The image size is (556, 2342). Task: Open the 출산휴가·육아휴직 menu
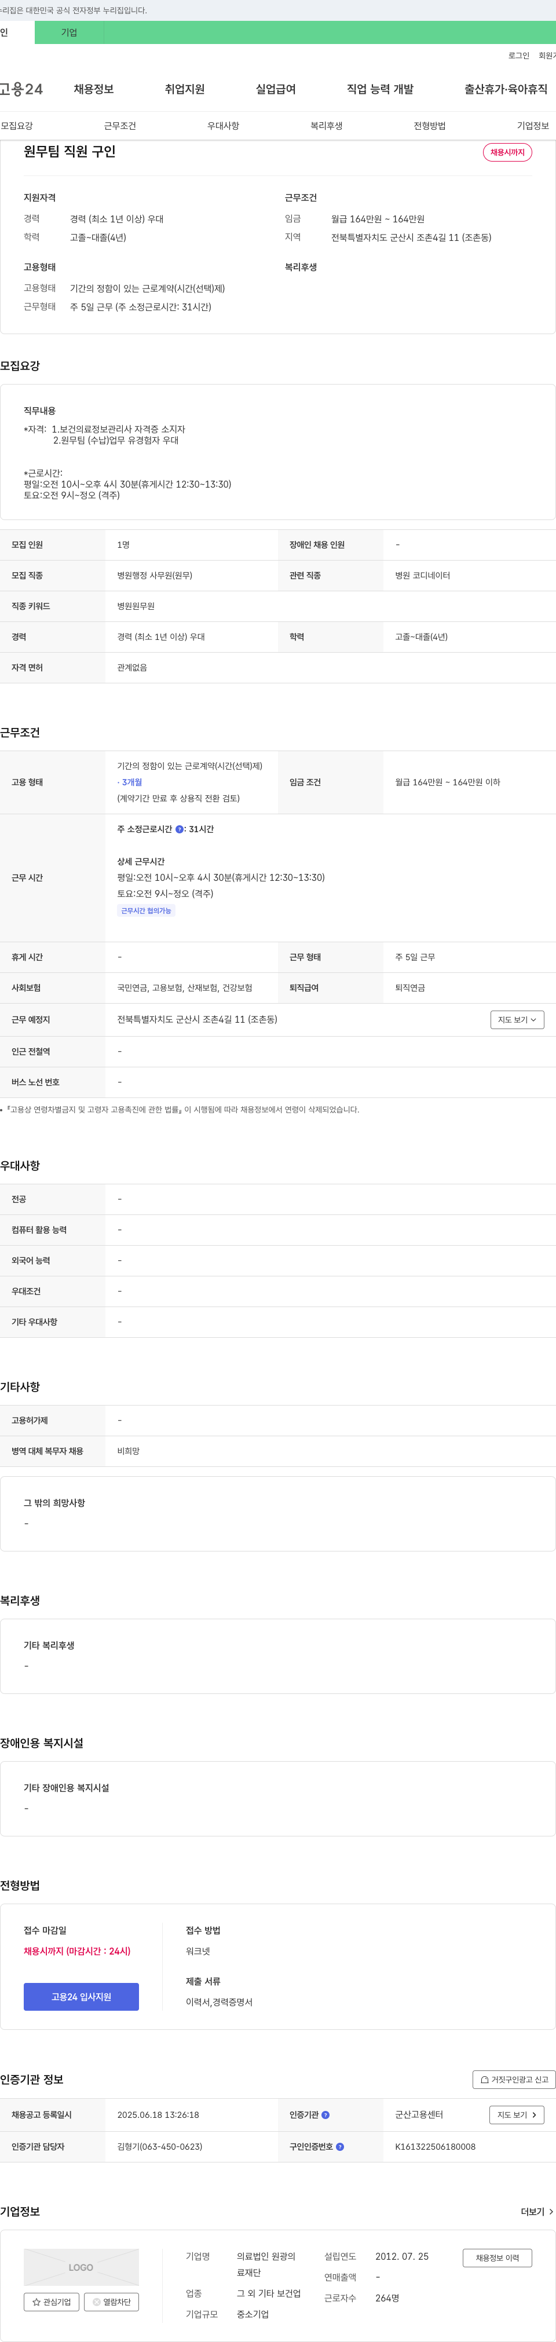tap(506, 89)
